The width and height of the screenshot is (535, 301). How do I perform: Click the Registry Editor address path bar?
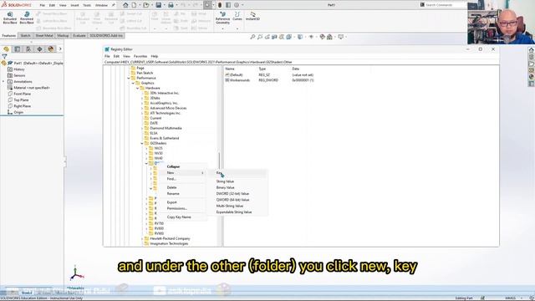click(301, 62)
